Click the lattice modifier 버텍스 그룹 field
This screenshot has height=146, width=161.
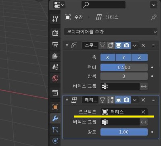pos(120,122)
